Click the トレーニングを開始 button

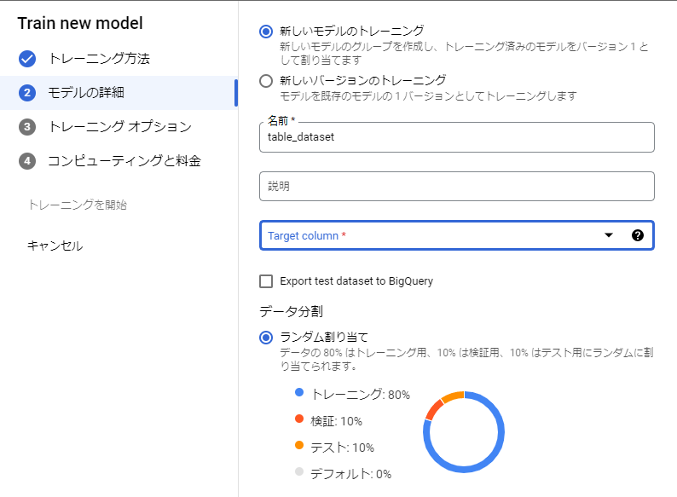[78, 205]
